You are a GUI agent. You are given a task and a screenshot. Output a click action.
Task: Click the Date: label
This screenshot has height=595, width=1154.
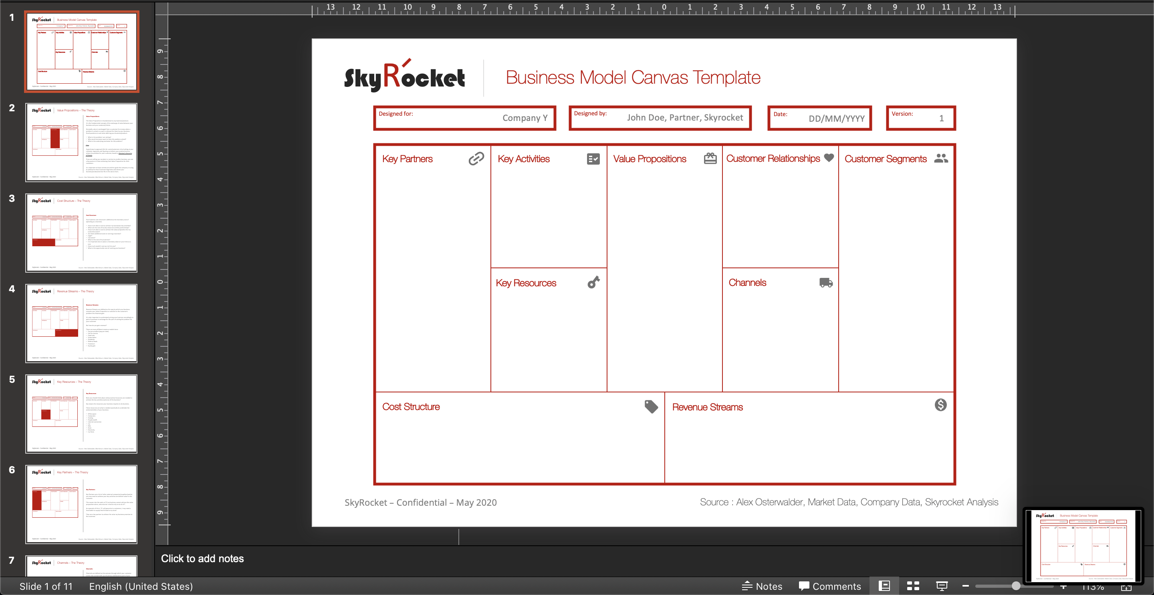780,114
